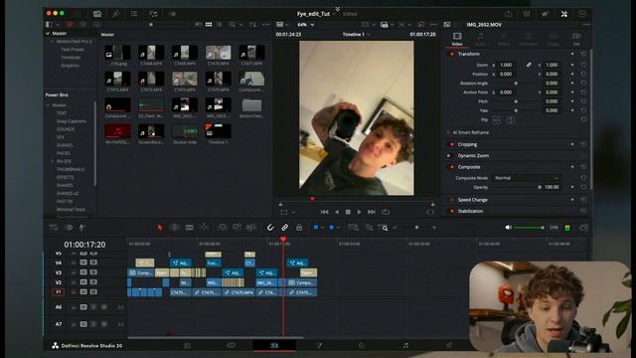Toggle timeline Snapping magnet icon

click(x=270, y=228)
